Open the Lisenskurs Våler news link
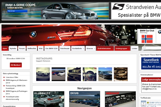 (12, 77)
